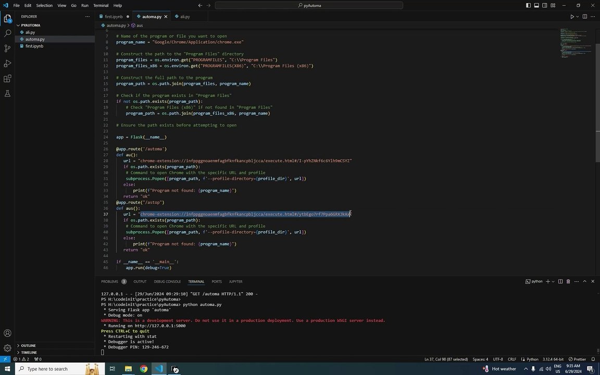
Task: Maximize the panel size chevron
Action: (585, 282)
